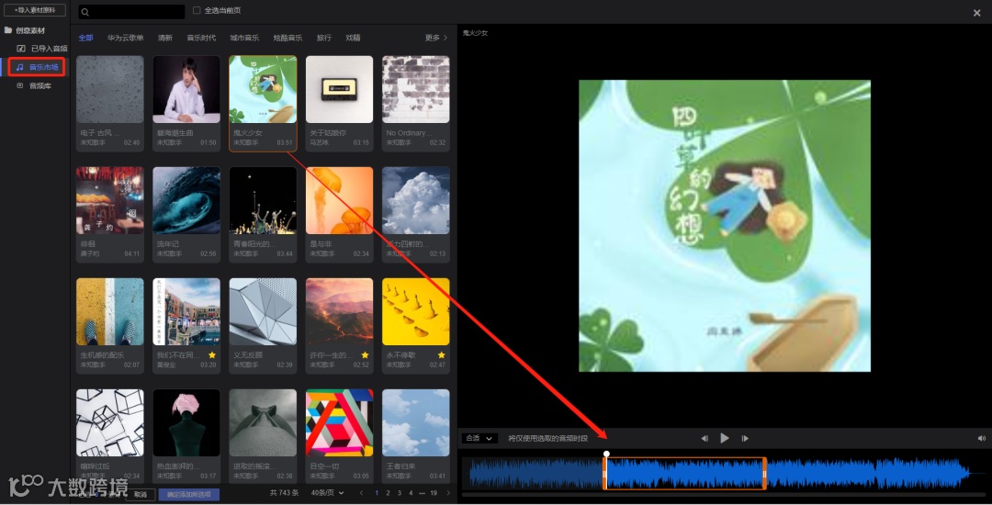Expand 更多 music categories
992x505 pixels.
(x=436, y=38)
